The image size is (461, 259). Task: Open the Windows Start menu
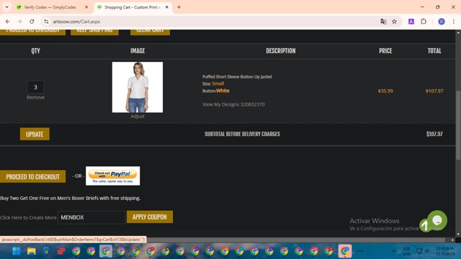pyautogui.click(x=17, y=251)
